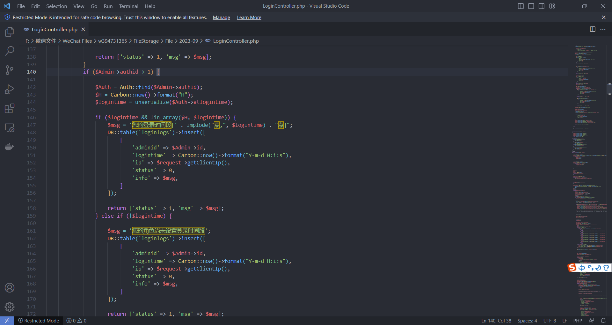Open the Remote Explorer view
Screen dimensions: 612x325
[x=10, y=128]
